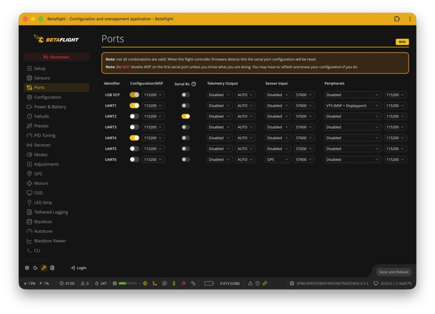Click the green CPU load progress bar

click(127, 283)
